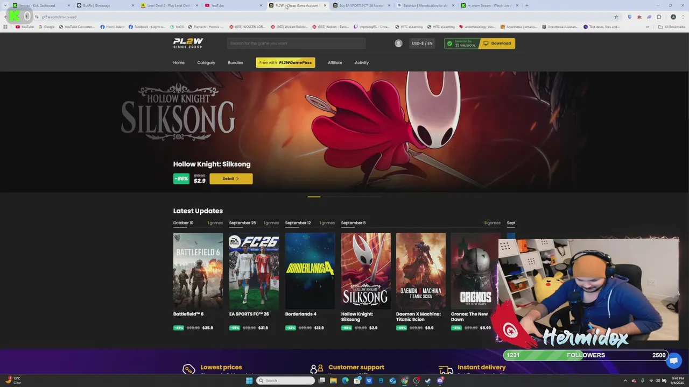
Task: Expand the overflowing bookmarks chevron
Action: click(x=648, y=27)
